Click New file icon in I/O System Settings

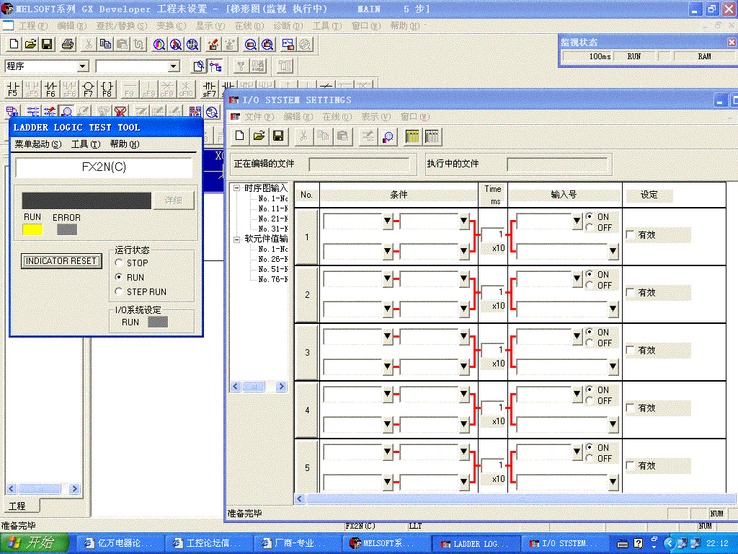(239, 136)
